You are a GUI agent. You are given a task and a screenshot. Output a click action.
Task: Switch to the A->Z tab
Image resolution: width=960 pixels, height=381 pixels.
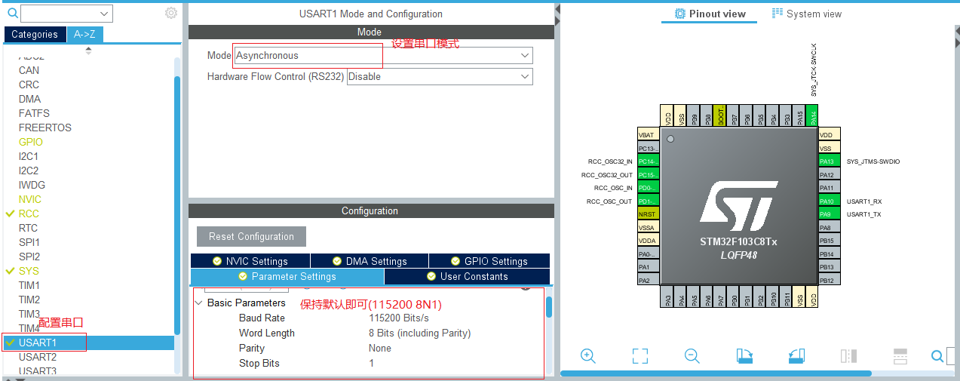tap(85, 34)
